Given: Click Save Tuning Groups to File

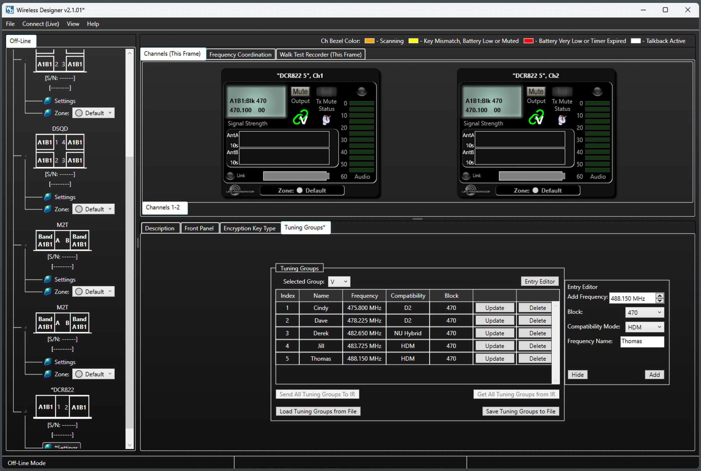Looking at the screenshot, I should 520,411.
